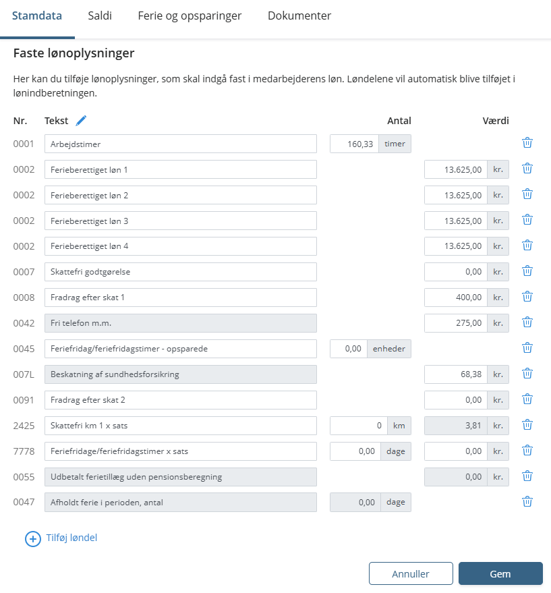551x593 pixels.
Task: Delete the Fradrag efter skat 2 row
Action: pyautogui.click(x=527, y=399)
